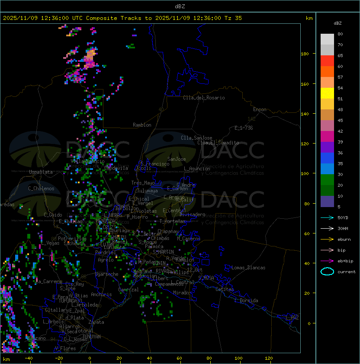Click the 'Zapata' map label
Screen dimensions: 360x364
point(96,322)
